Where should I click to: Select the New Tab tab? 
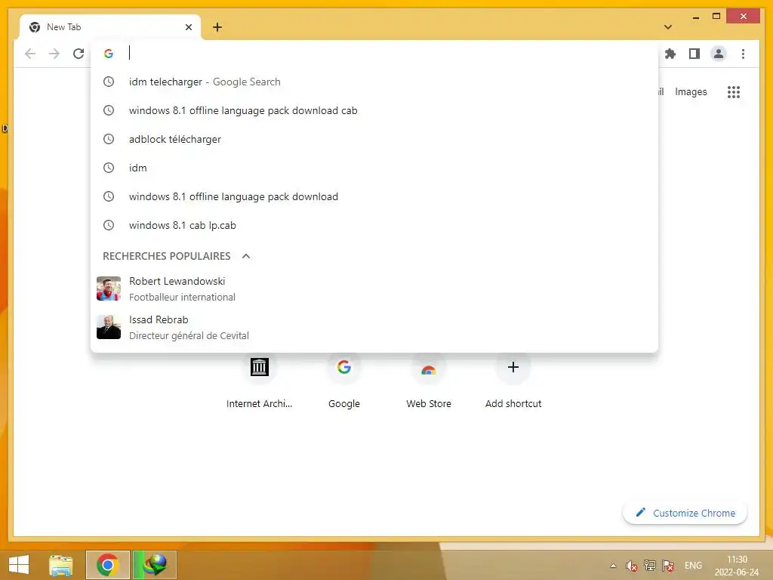pos(109,27)
